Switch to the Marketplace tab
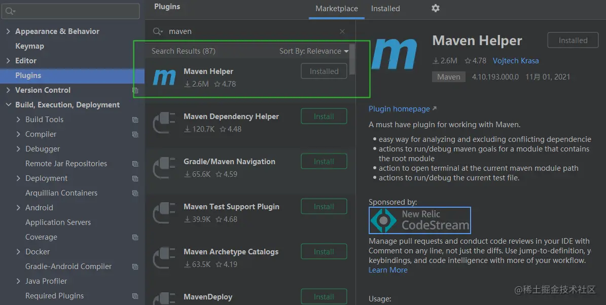 (337, 9)
